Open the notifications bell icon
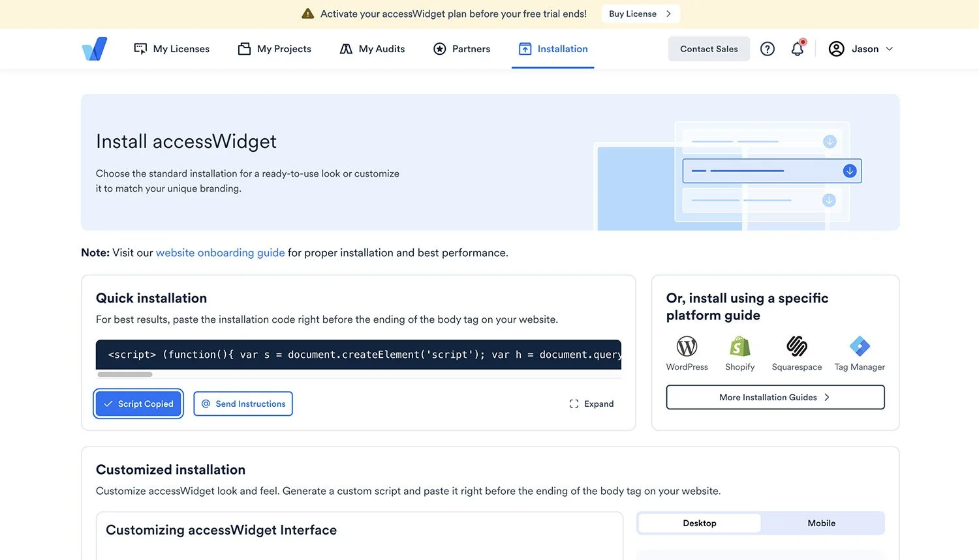Screen dimensions: 979x560 798,49
